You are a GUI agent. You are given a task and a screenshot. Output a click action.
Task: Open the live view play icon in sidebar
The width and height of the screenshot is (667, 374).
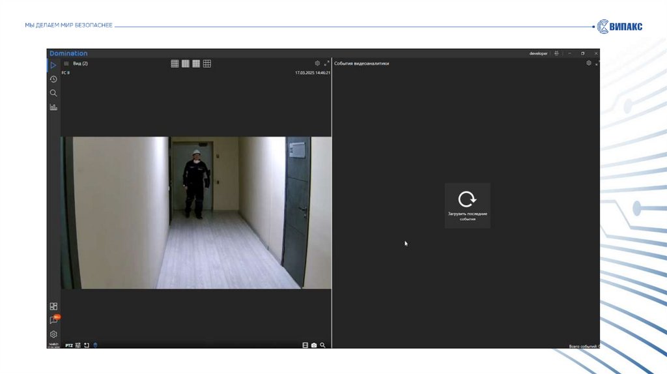pos(53,66)
